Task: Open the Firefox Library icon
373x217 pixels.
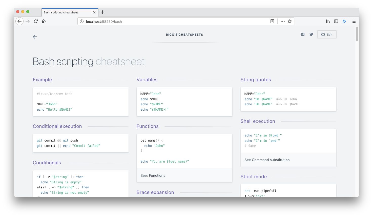Action: [x=328, y=21]
